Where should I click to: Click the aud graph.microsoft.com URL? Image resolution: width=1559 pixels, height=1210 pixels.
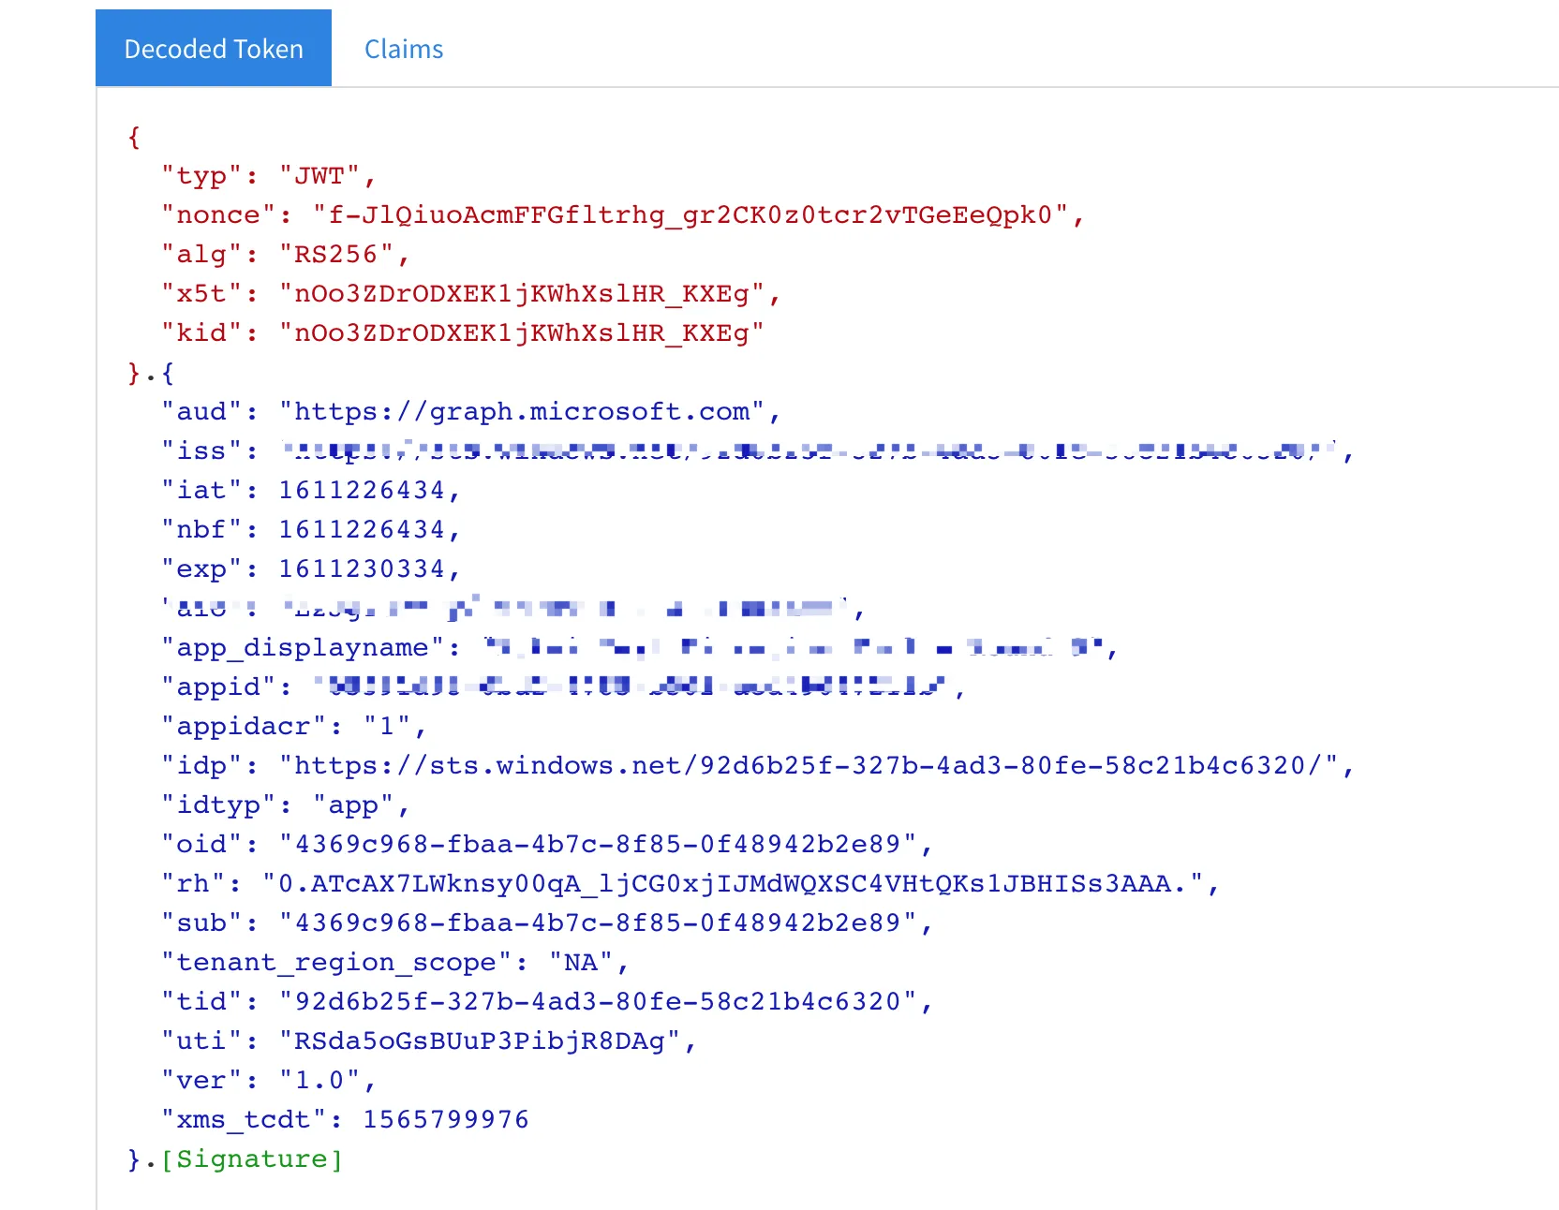(x=522, y=412)
